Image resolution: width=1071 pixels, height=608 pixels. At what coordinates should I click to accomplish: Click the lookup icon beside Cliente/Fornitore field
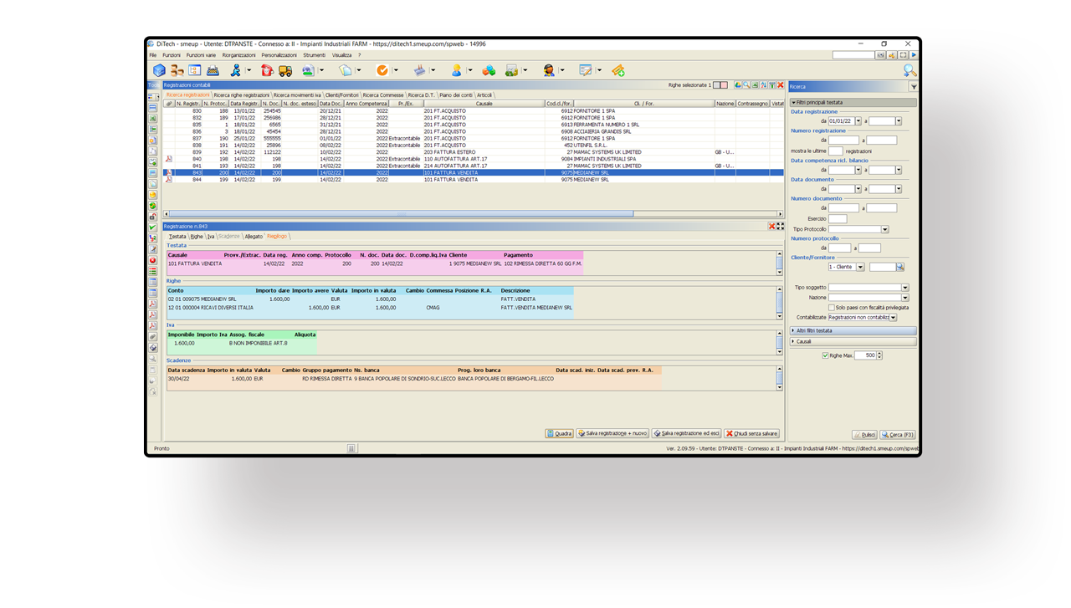click(900, 267)
